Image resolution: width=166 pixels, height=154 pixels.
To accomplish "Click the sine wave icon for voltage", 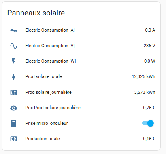I will pyautogui.click(x=14, y=46).
